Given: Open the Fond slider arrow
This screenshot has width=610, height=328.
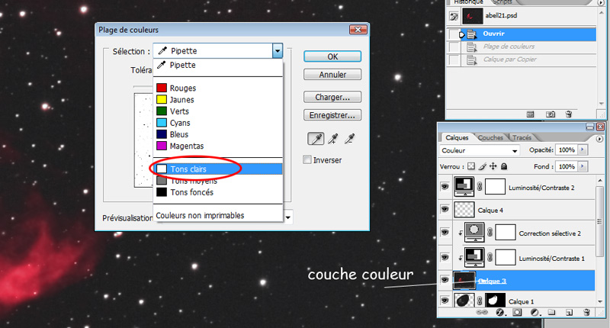Looking at the screenshot, I should pyautogui.click(x=583, y=166).
